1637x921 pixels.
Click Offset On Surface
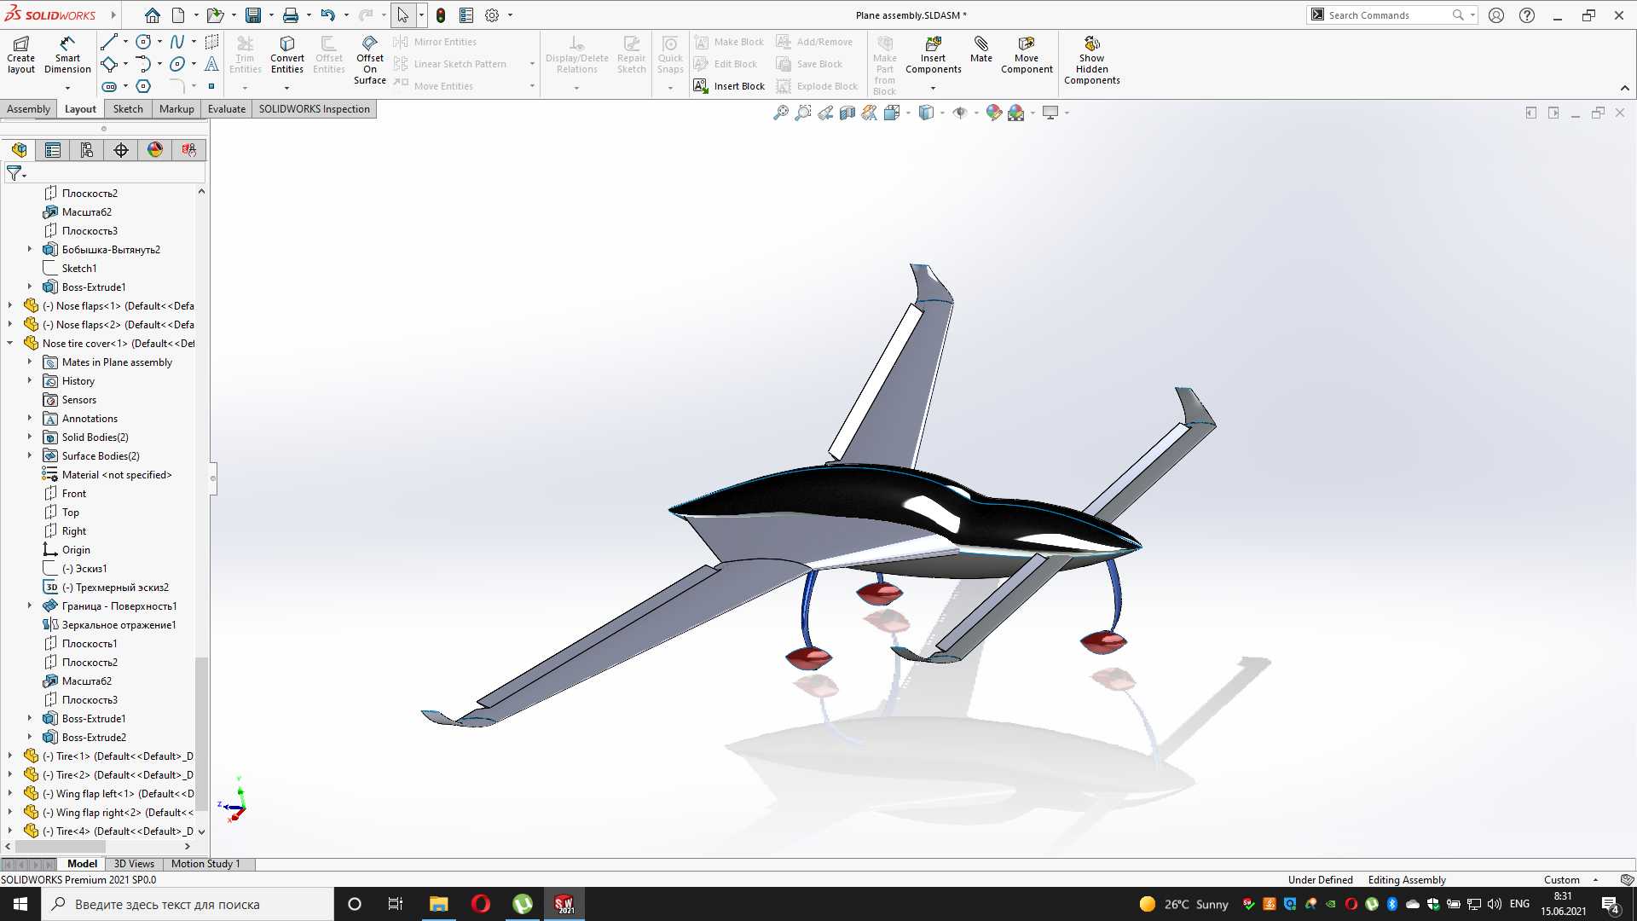(370, 60)
